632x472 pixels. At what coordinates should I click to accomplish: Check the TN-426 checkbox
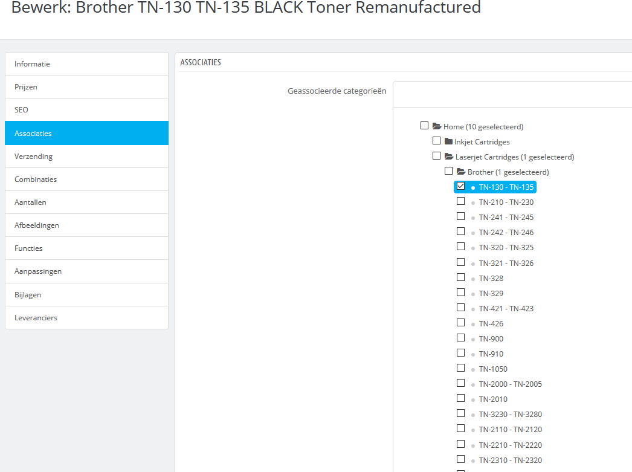[x=460, y=323]
